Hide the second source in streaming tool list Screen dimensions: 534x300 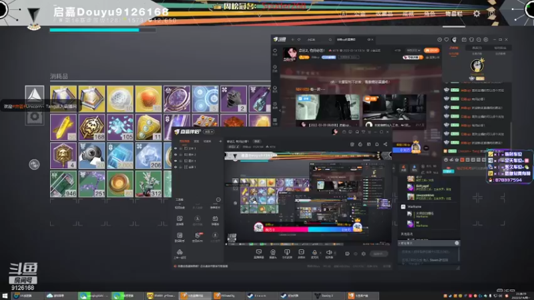(x=176, y=155)
